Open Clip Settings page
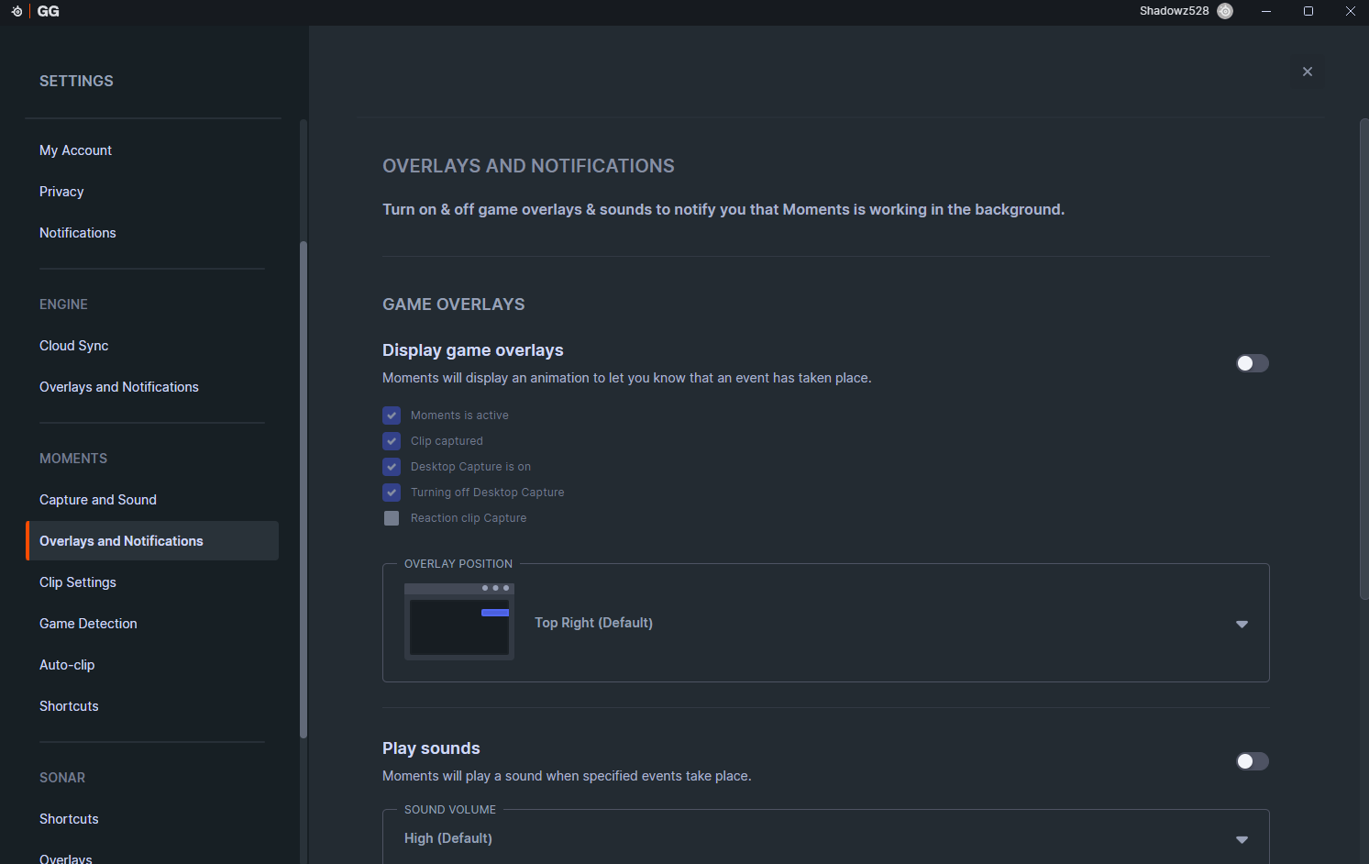This screenshot has height=864, width=1369. tap(78, 582)
